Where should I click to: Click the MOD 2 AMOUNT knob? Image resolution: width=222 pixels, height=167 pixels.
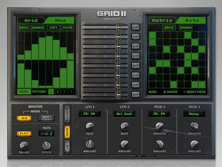coord(194,144)
